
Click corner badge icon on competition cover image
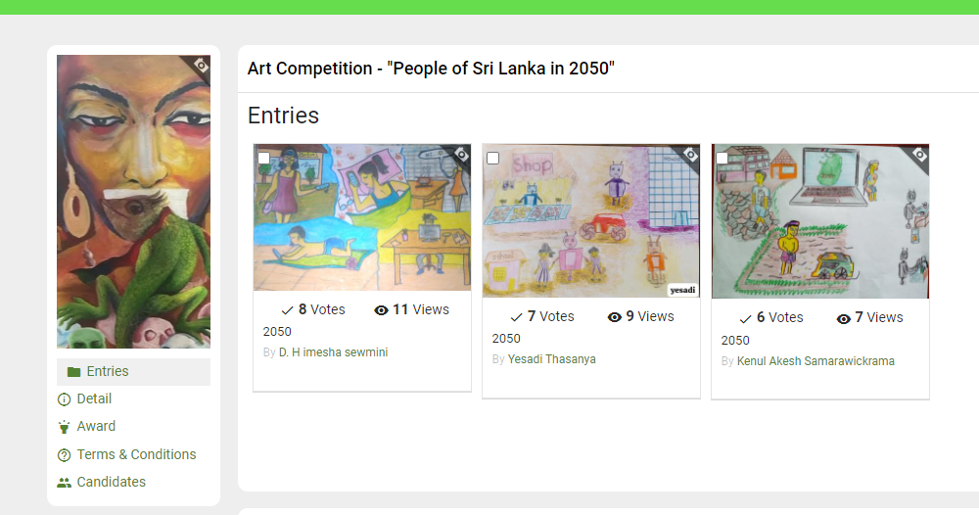coord(201,65)
